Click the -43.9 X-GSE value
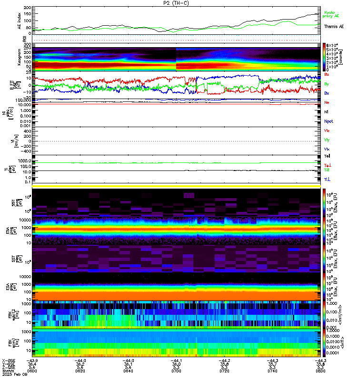 coord(31,361)
